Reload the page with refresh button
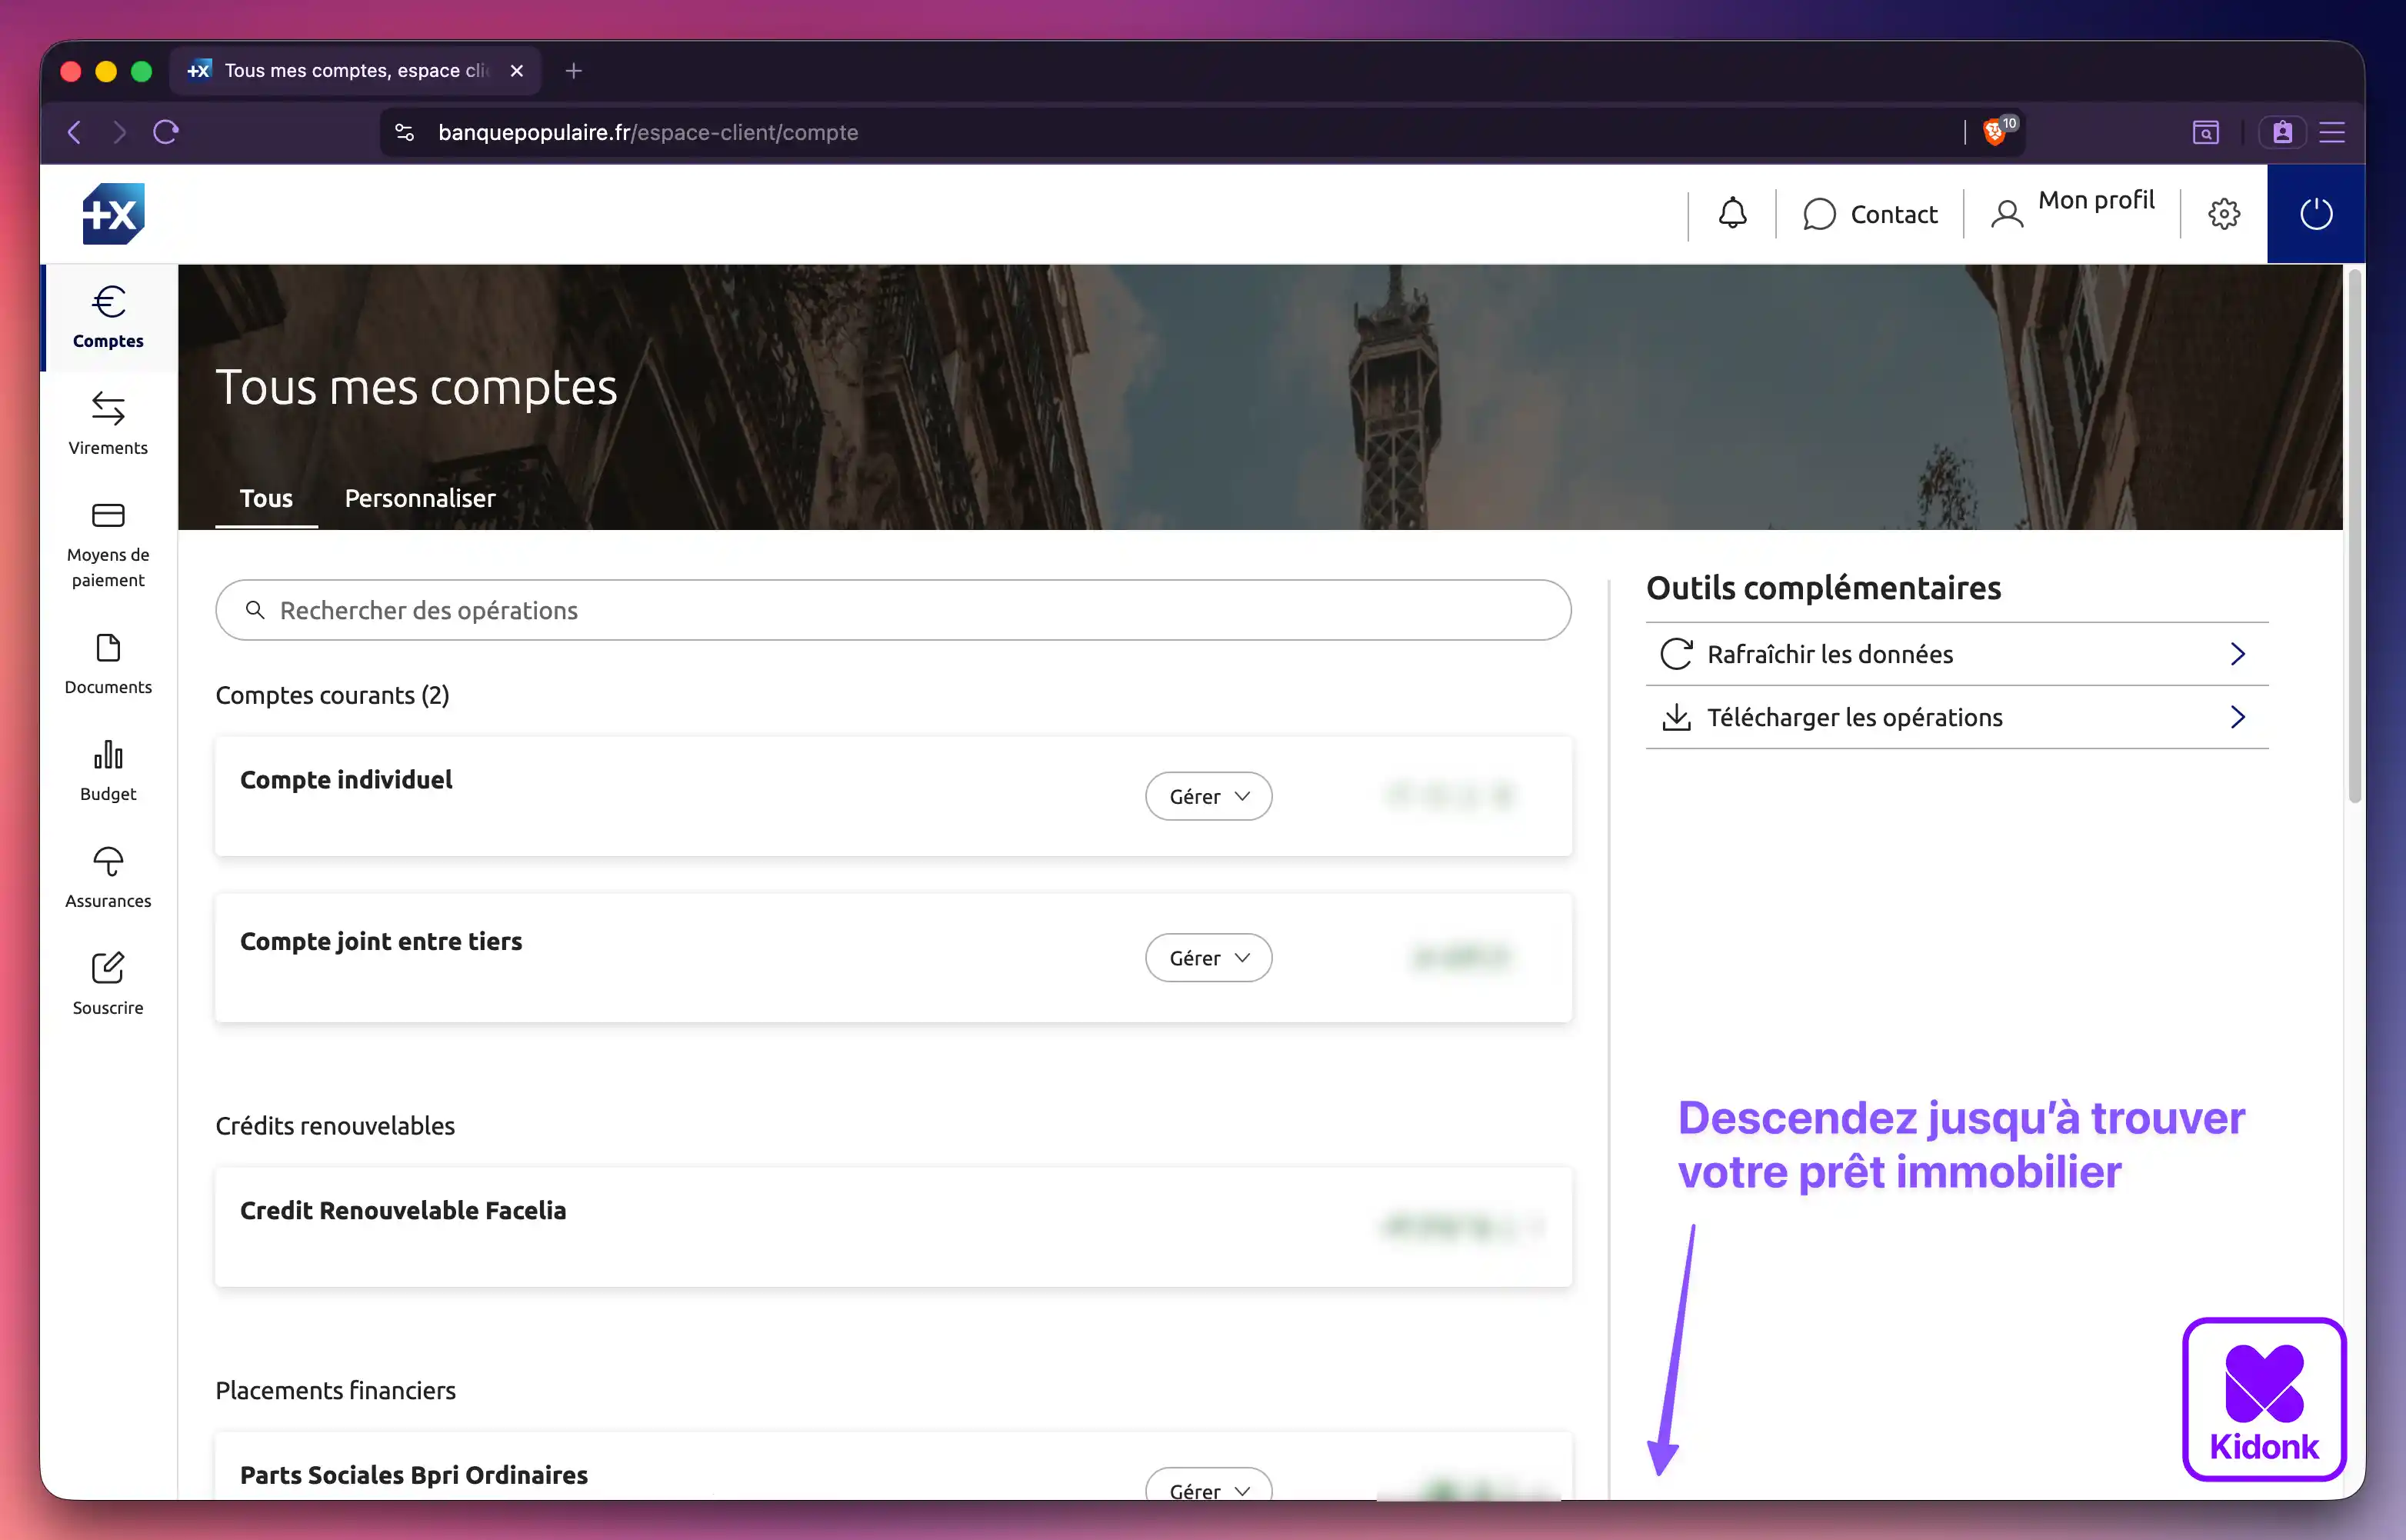 (166, 132)
